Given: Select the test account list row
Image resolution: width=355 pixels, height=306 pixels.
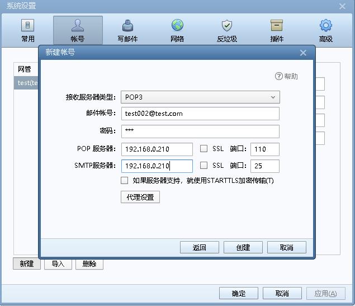Looking at the screenshot, I should [x=26, y=83].
